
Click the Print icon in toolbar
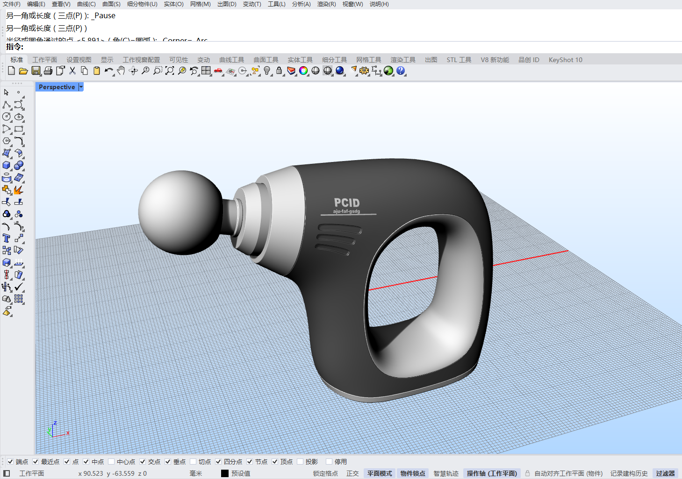click(x=48, y=70)
